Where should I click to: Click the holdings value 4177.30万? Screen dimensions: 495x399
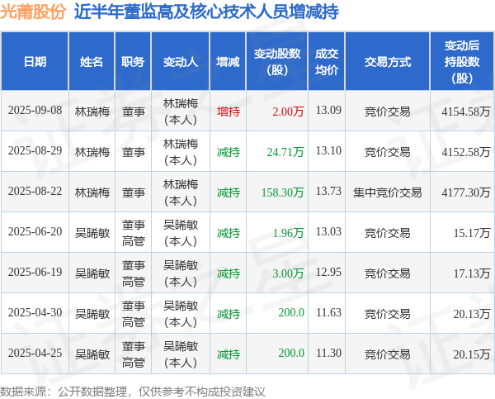[x=465, y=192]
